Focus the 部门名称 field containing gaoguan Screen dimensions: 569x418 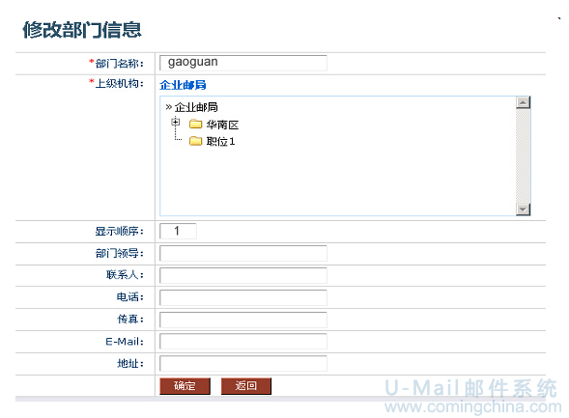pyautogui.click(x=243, y=63)
